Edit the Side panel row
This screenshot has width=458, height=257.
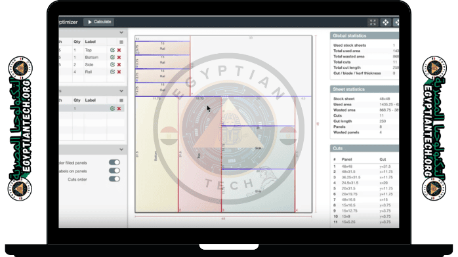click(112, 65)
